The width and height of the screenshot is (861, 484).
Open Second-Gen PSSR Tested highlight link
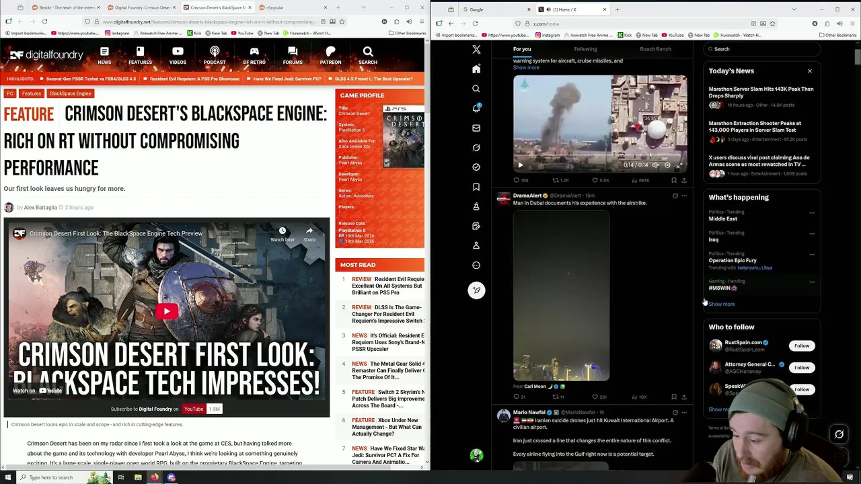click(91, 79)
